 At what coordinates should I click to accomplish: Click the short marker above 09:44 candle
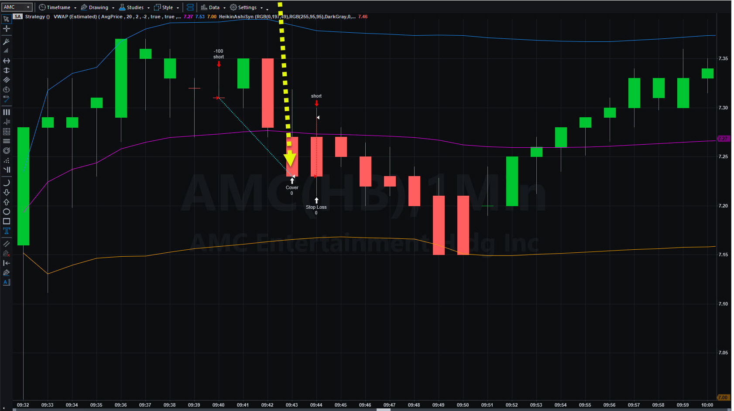[x=316, y=100]
